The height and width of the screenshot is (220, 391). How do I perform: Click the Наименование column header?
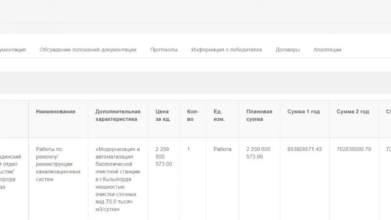coord(56,112)
